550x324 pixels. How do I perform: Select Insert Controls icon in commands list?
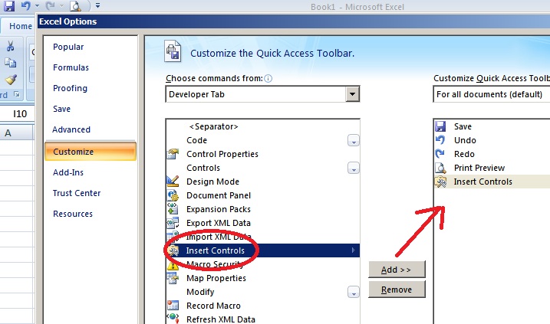pos(173,250)
